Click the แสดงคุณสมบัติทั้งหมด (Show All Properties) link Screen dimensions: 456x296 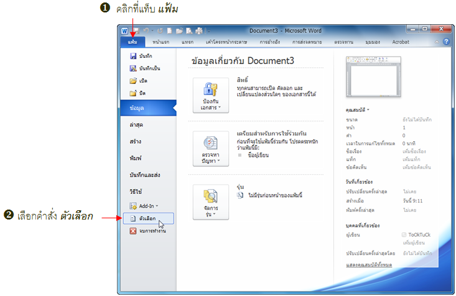click(369, 265)
